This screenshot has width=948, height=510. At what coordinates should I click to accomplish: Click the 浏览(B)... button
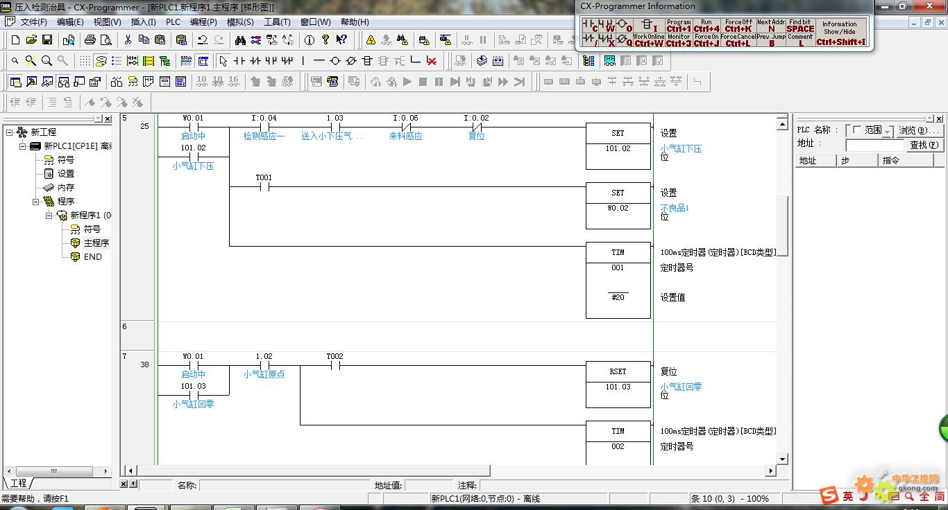point(920,130)
